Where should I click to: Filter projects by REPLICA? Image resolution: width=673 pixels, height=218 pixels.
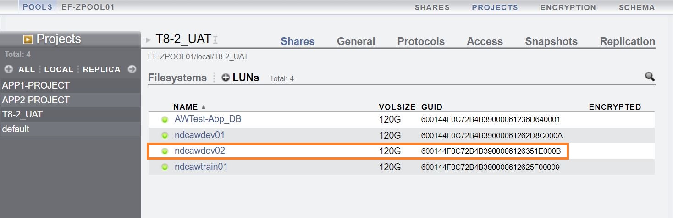pos(102,69)
